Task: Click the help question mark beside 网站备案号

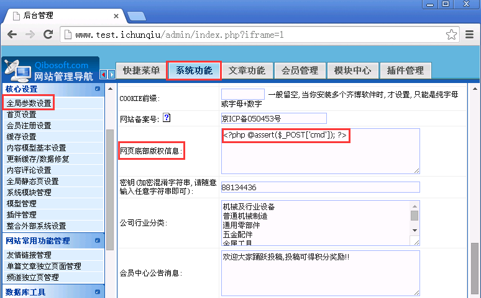Action: point(167,118)
